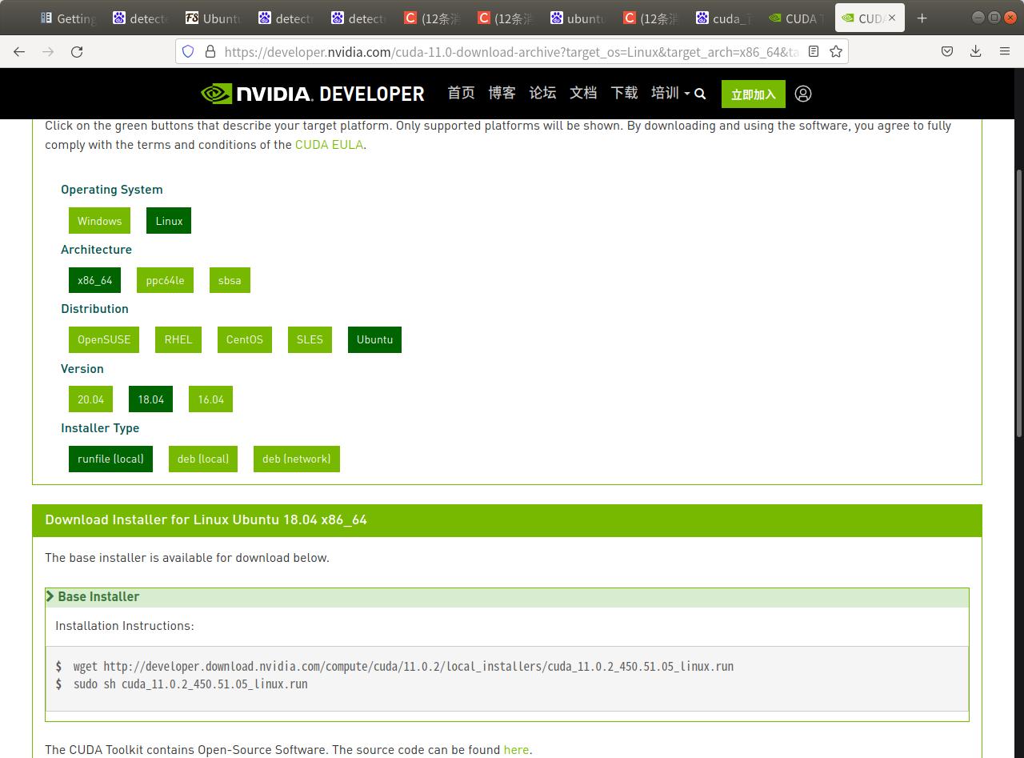1024x758 pixels.
Task: Open the 博客 nav item
Action: click(x=502, y=93)
